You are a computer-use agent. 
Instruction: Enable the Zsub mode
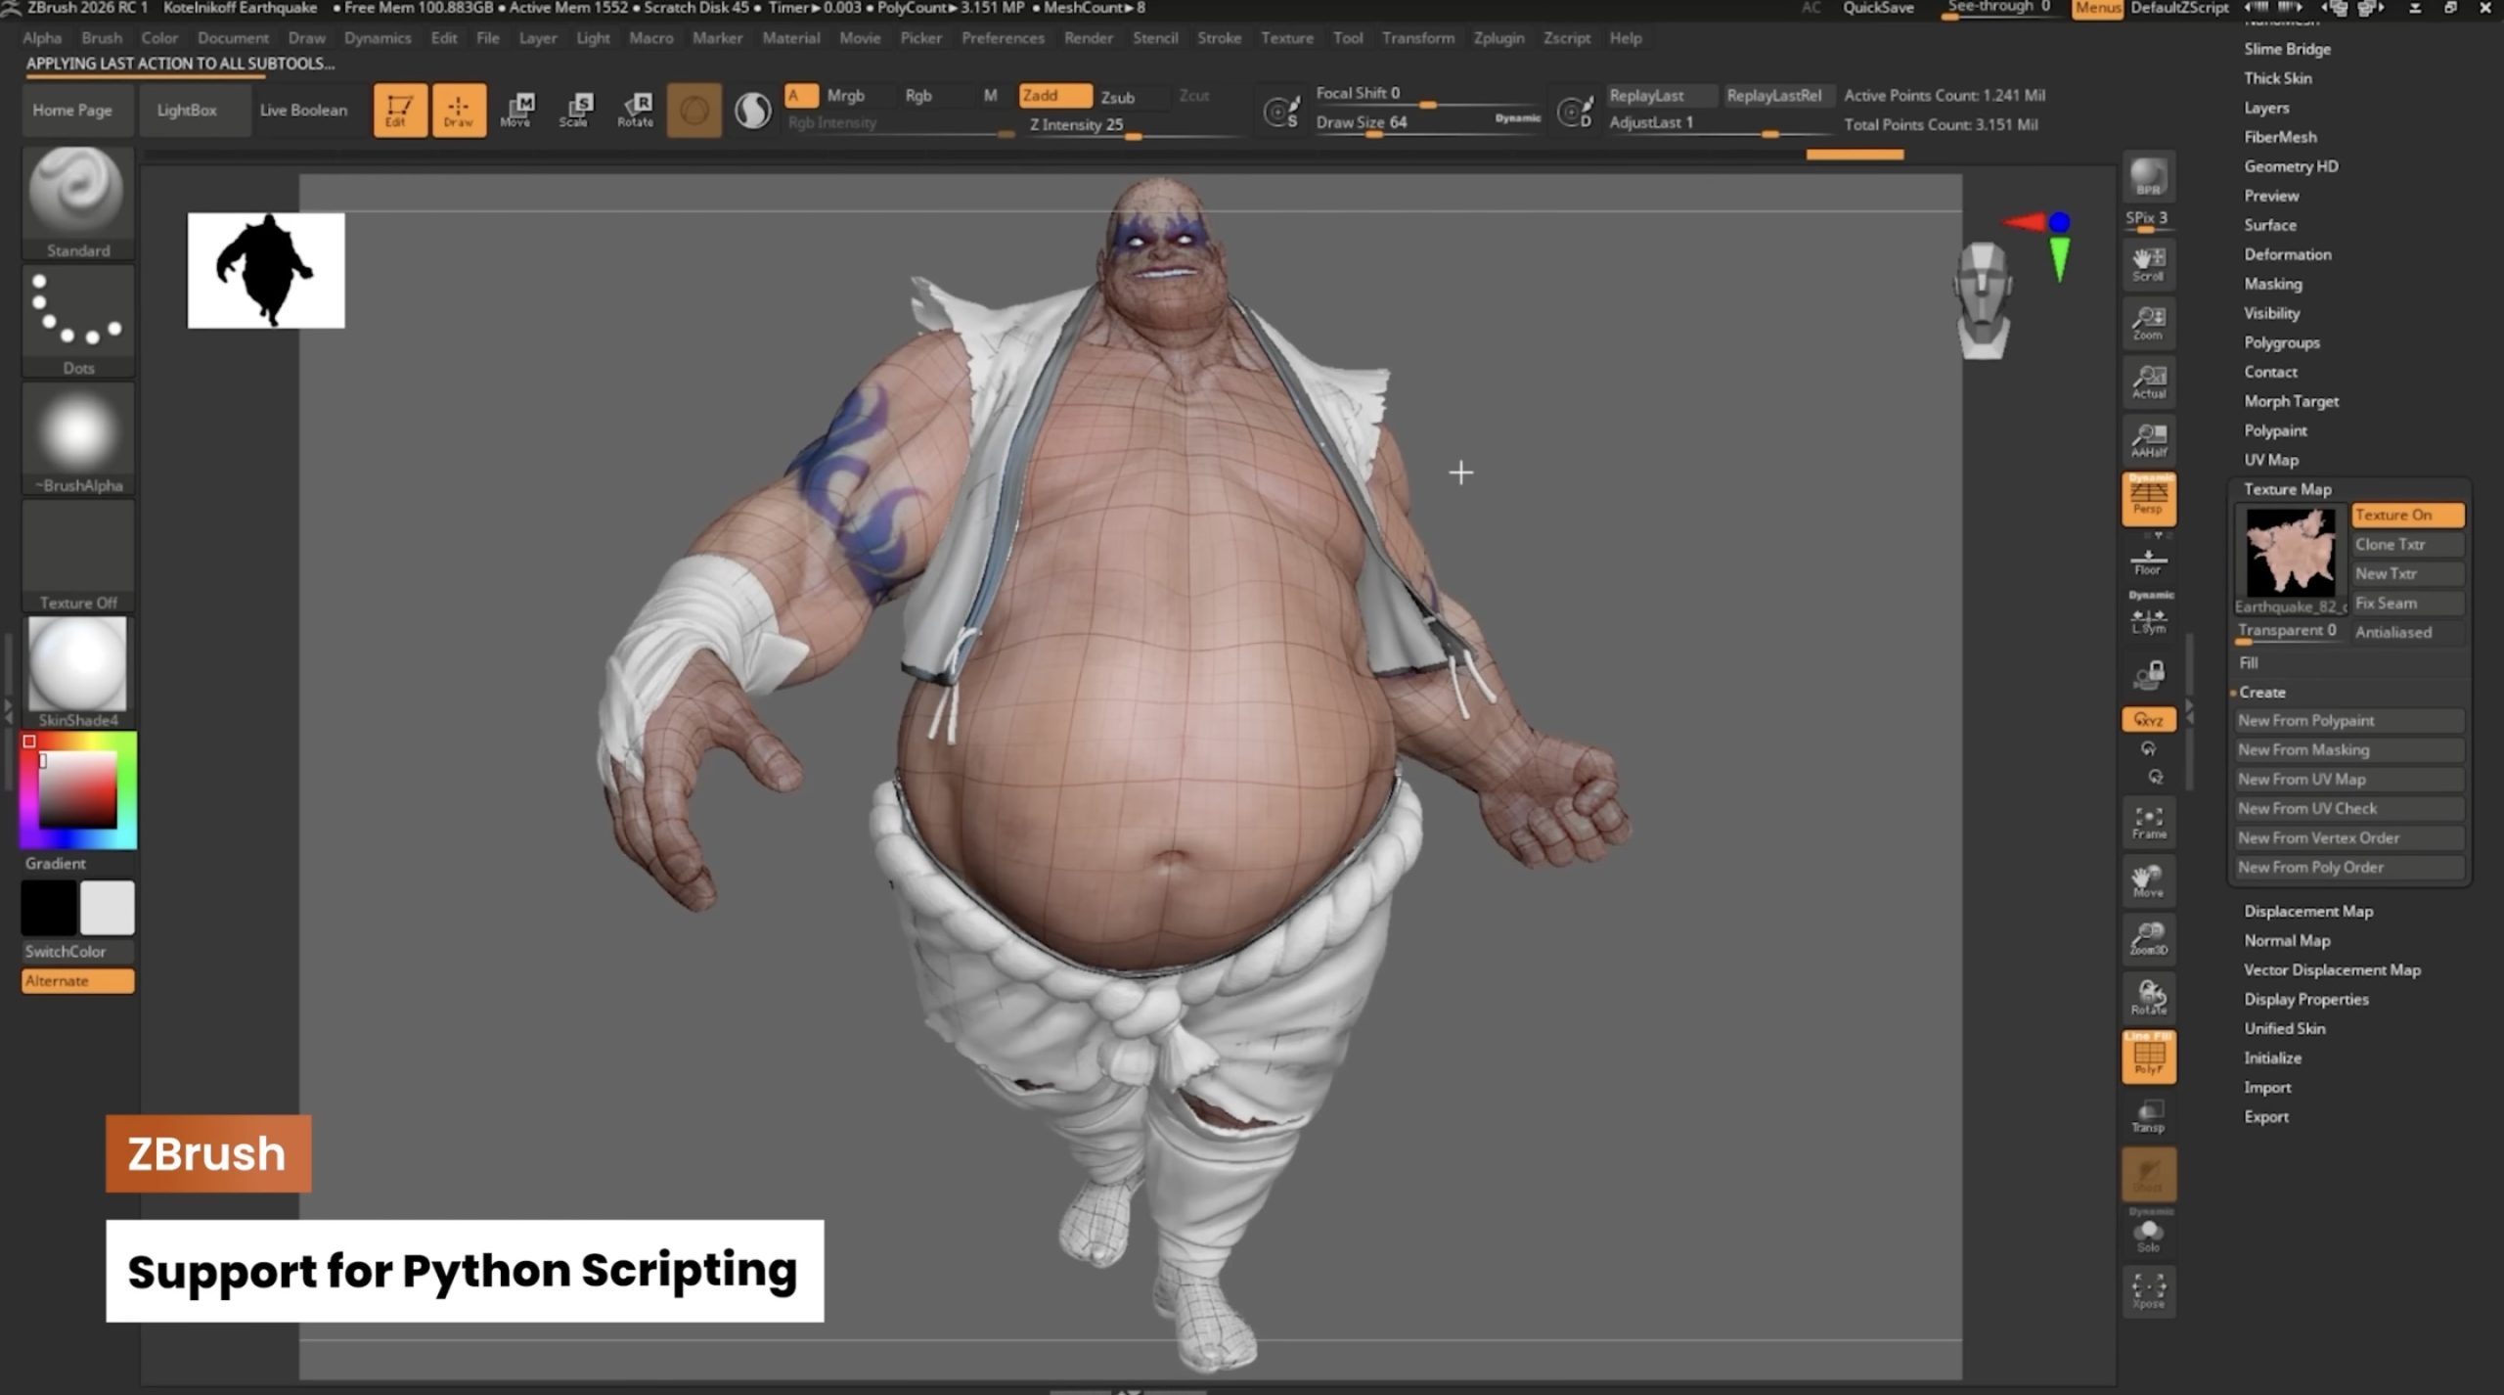click(1117, 96)
